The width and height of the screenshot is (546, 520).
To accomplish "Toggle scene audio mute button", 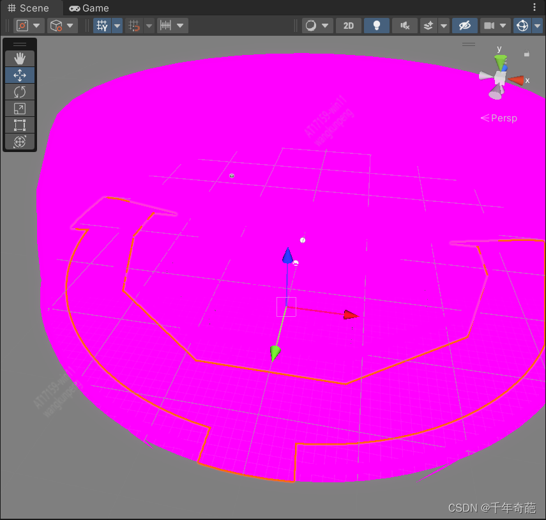I will click(x=405, y=26).
